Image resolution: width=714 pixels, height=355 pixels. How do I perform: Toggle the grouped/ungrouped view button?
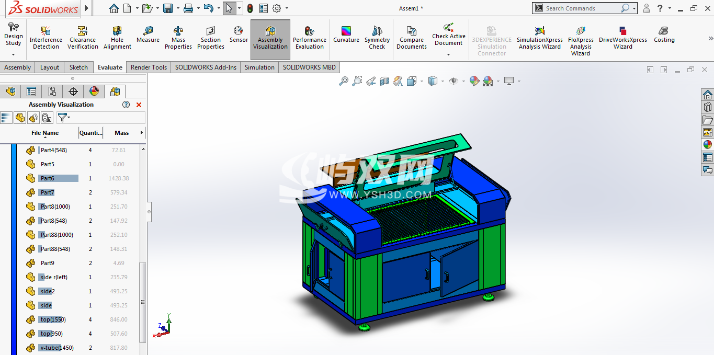[x=33, y=118]
